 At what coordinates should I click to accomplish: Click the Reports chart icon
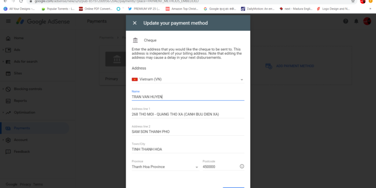point(8,101)
